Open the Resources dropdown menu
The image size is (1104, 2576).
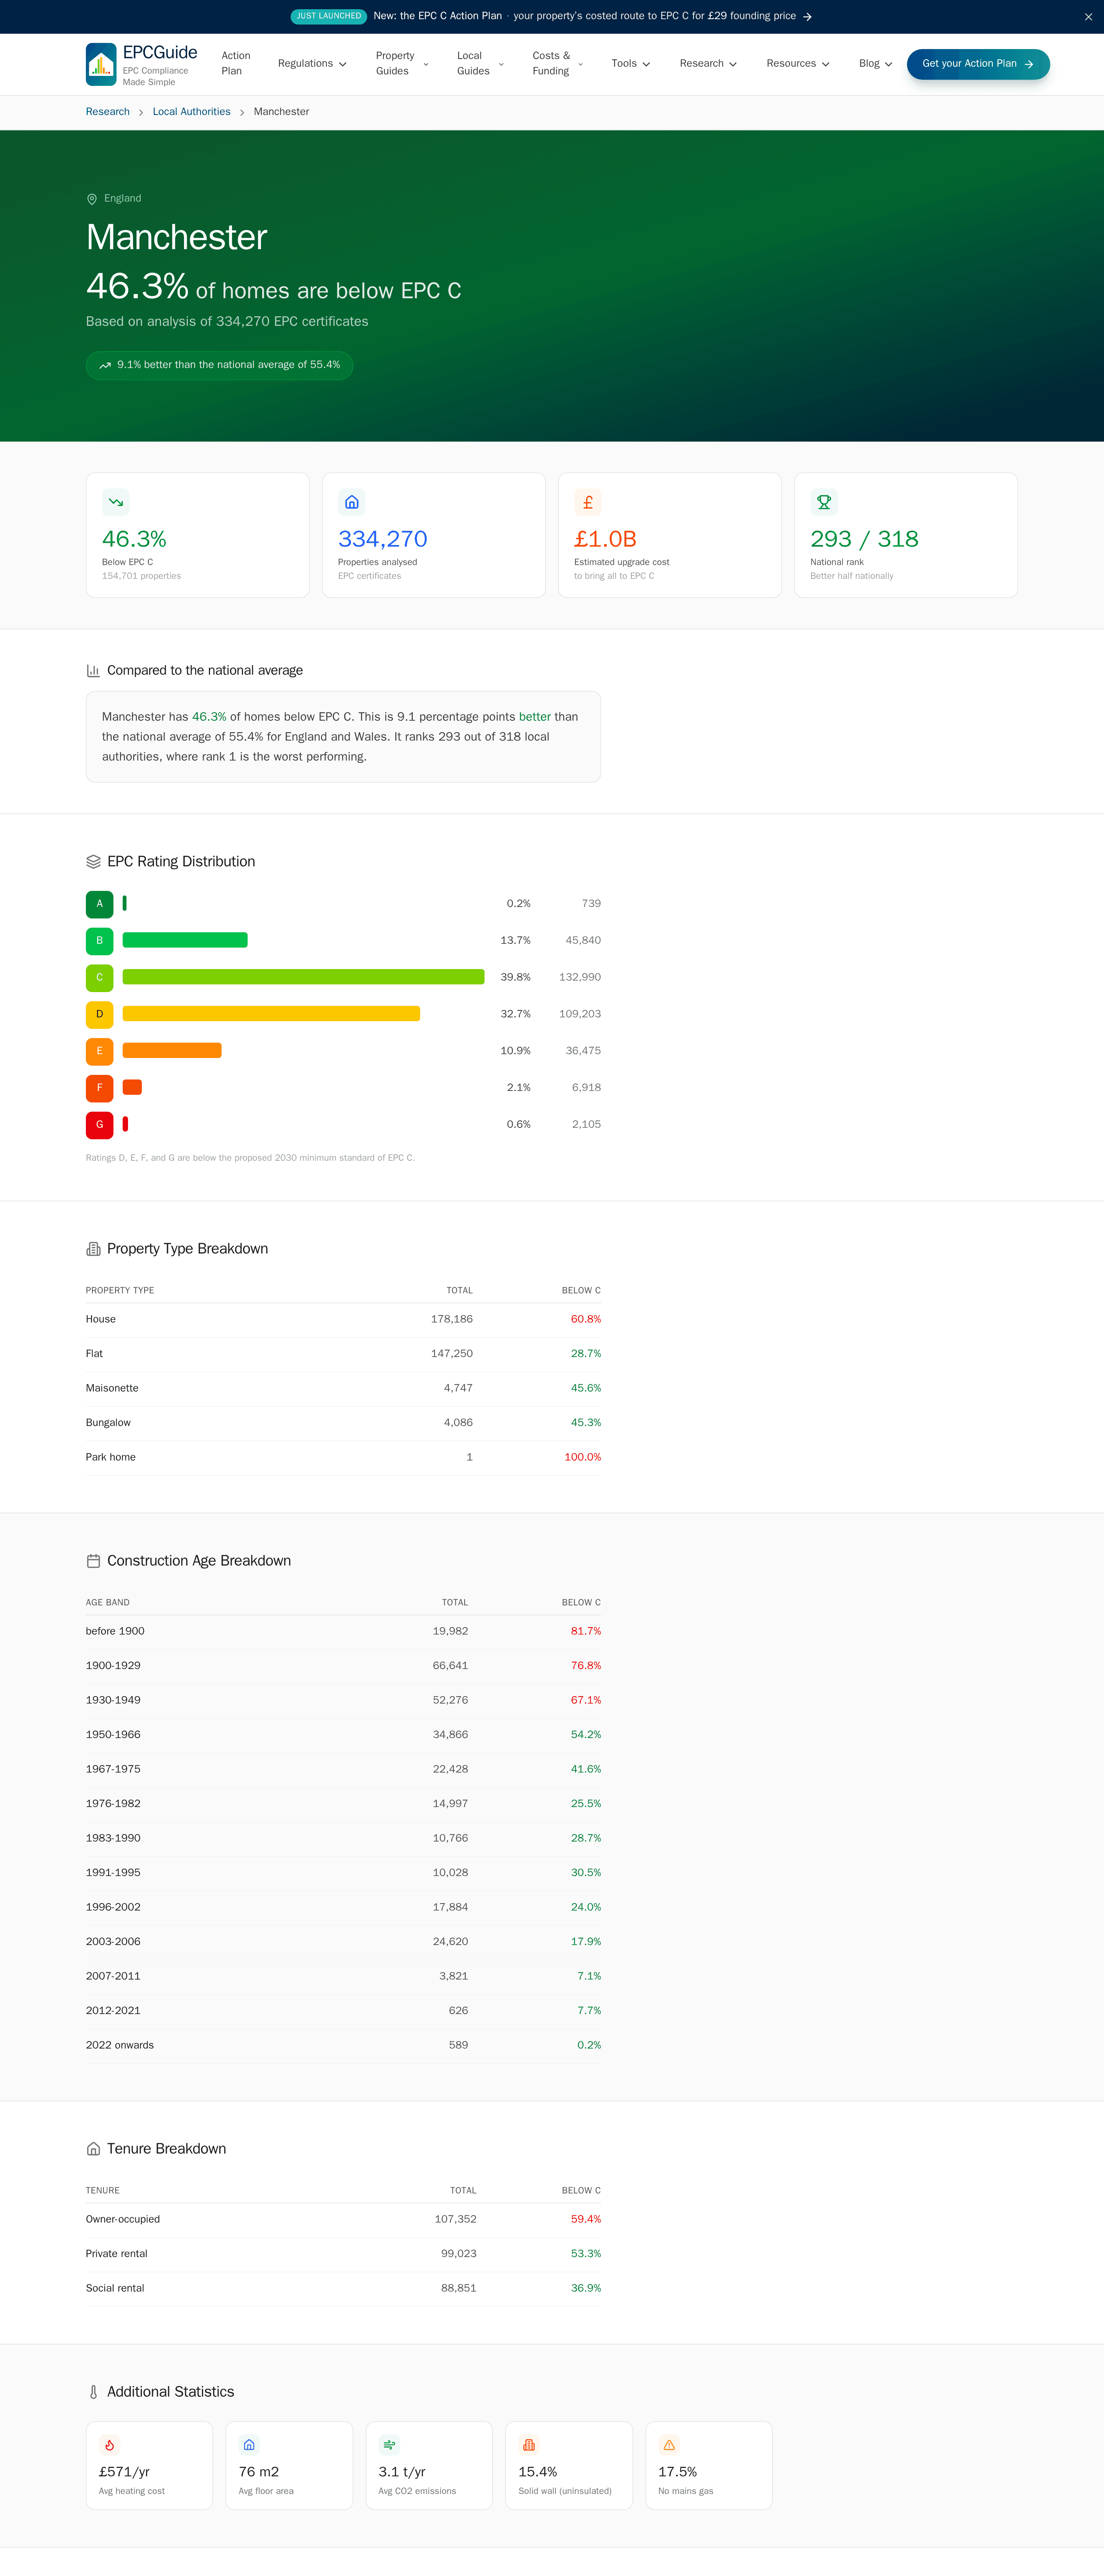[798, 64]
